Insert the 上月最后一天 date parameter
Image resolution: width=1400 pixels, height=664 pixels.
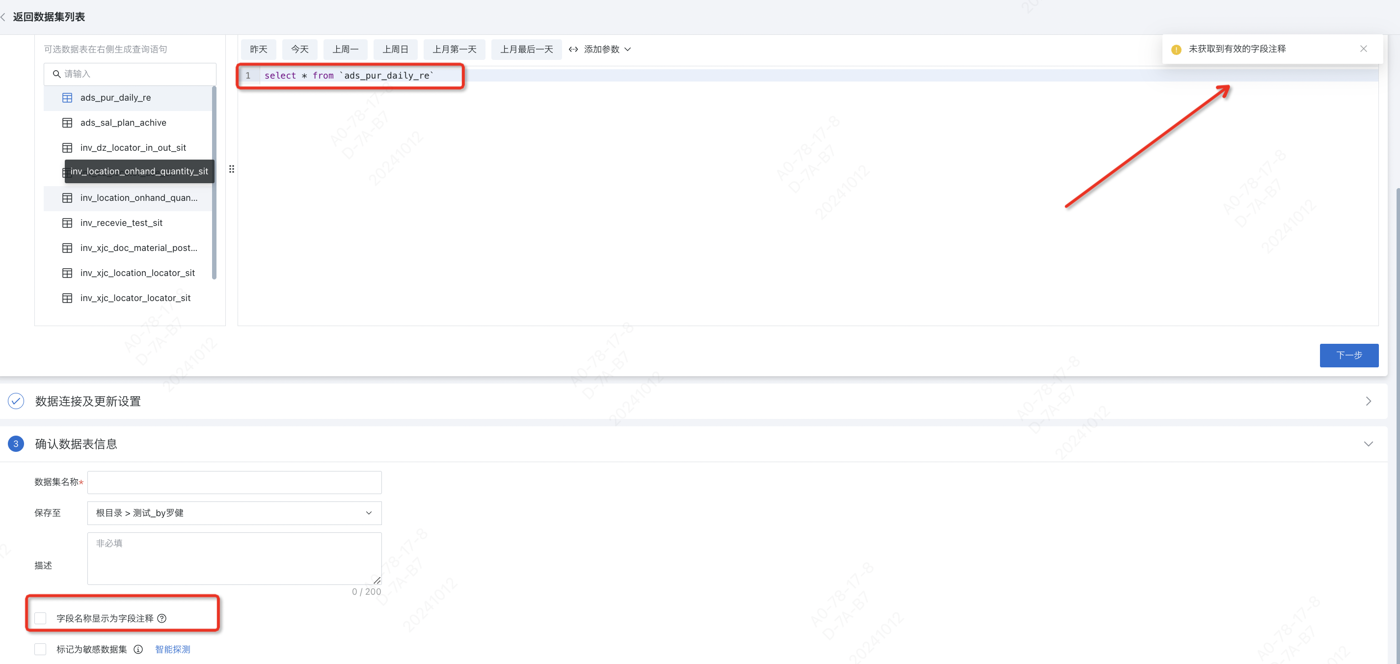point(527,50)
